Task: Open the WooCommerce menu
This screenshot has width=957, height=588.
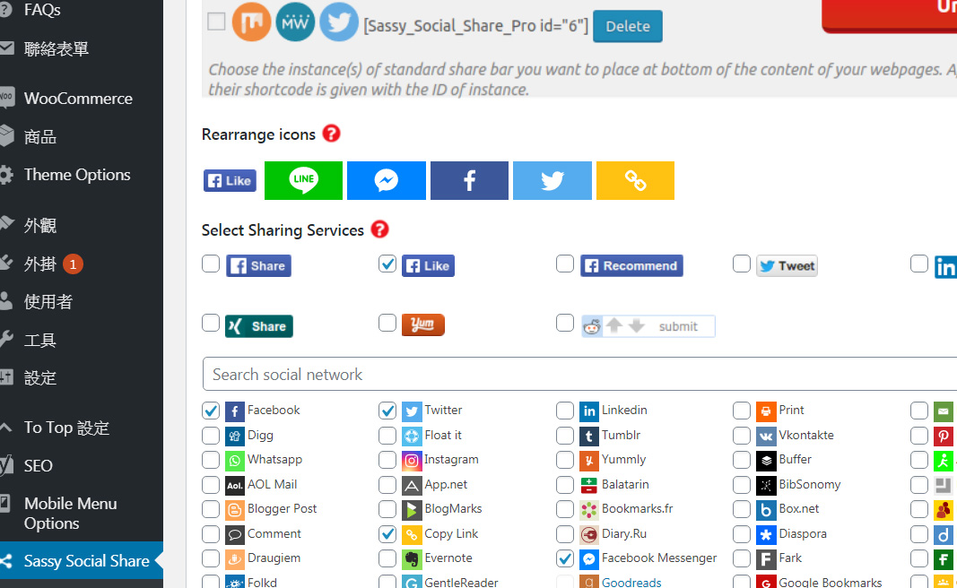Action: point(78,99)
